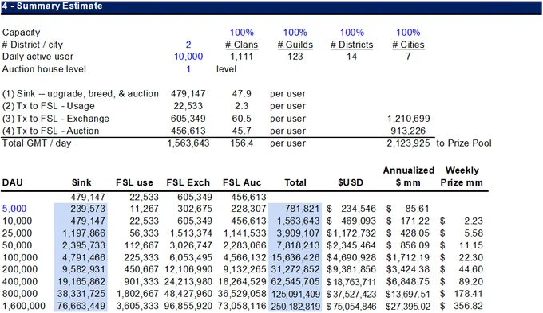Click the Annualized cell 27,395.02
The image size is (543, 313).
pyautogui.click(x=408, y=306)
